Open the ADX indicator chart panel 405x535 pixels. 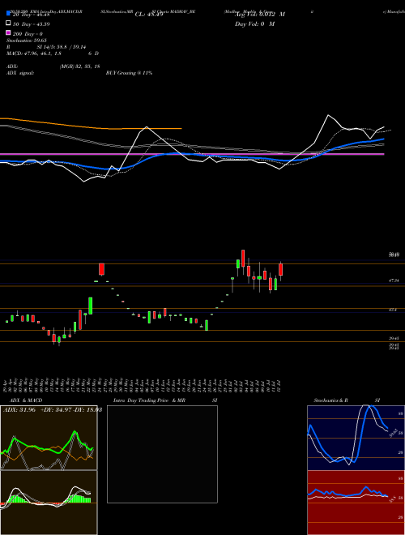click(x=49, y=438)
